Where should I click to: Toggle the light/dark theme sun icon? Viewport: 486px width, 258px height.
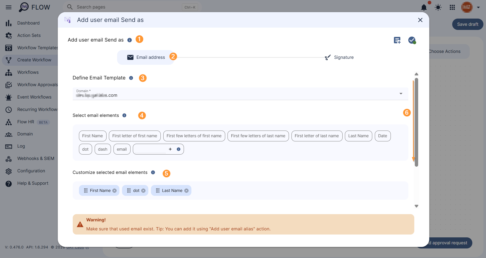click(438, 7)
